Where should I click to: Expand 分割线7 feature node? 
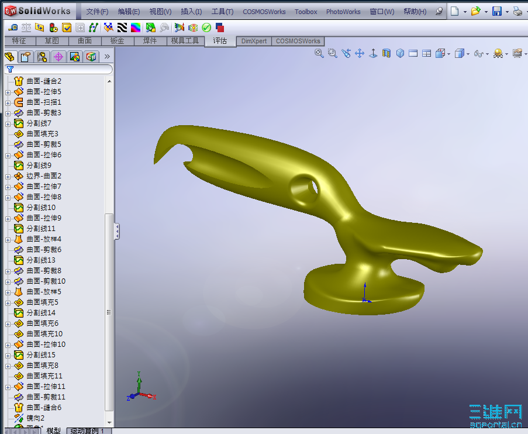(8, 124)
